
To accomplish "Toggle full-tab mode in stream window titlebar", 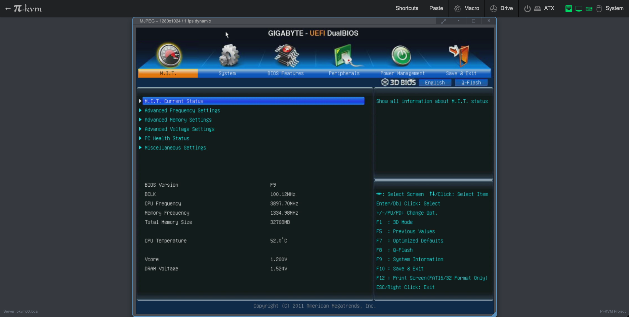I will [444, 21].
